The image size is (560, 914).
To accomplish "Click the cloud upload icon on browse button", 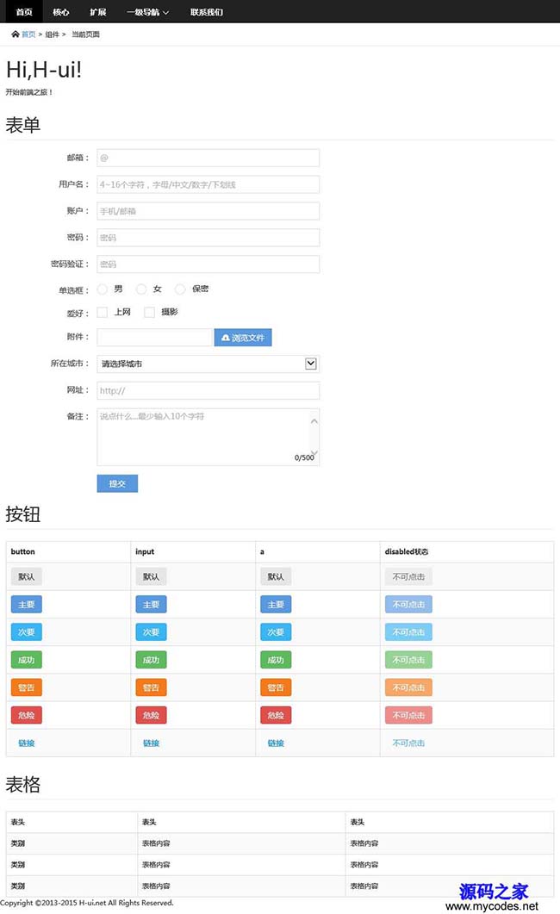I will [x=226, y=338].
